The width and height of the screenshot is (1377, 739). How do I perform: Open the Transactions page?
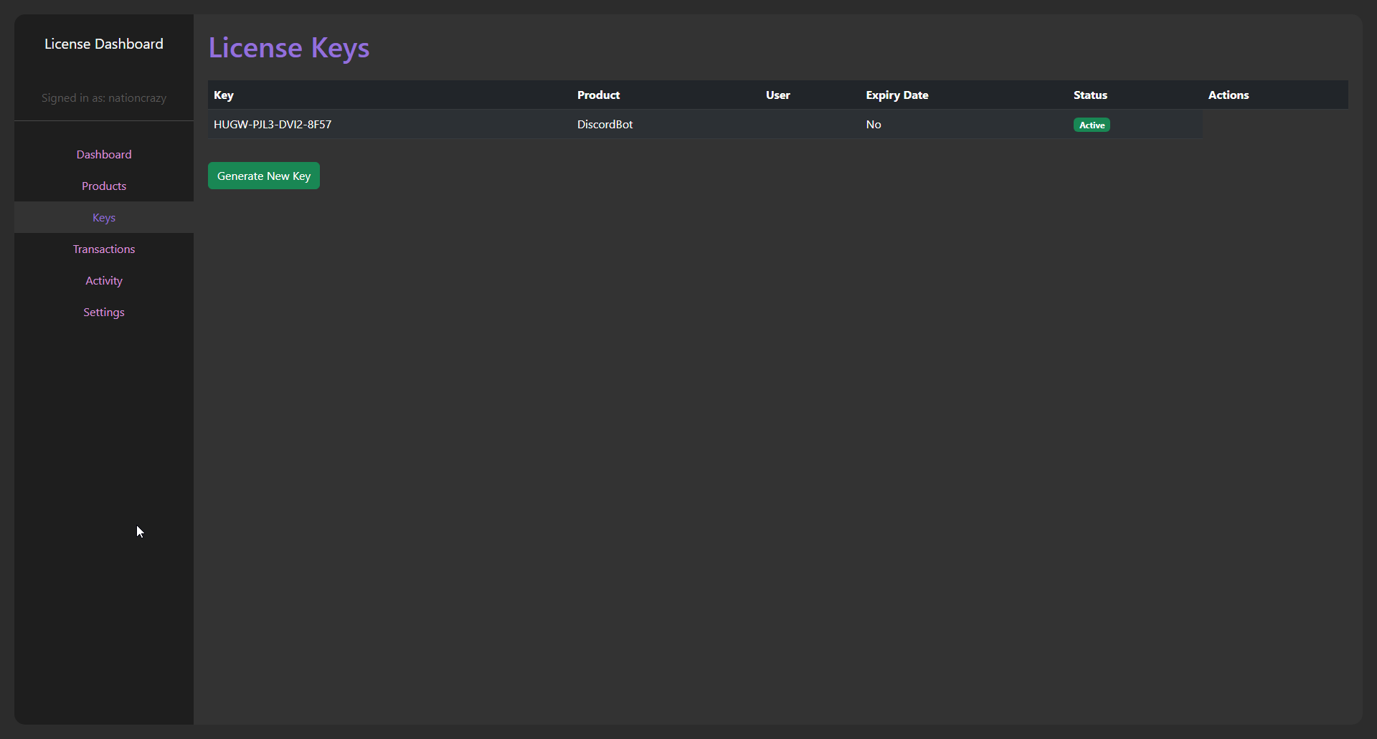click(x=104, y=249)
